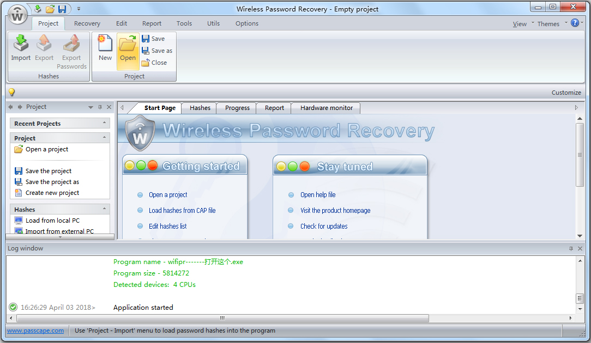
Task: Switch to the Progress document tab
Action: [x=237, y=108]
